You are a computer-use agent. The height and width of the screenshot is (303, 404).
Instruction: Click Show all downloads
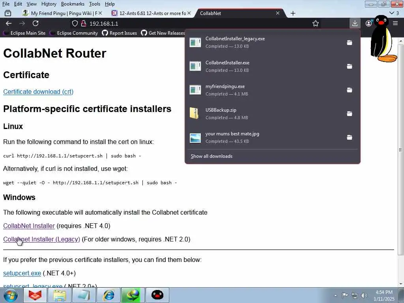[x=211, y=156]
